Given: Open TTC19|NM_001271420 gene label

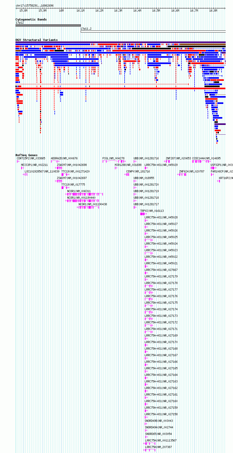Looking at the screenshot, I should [x=75, y=171].
